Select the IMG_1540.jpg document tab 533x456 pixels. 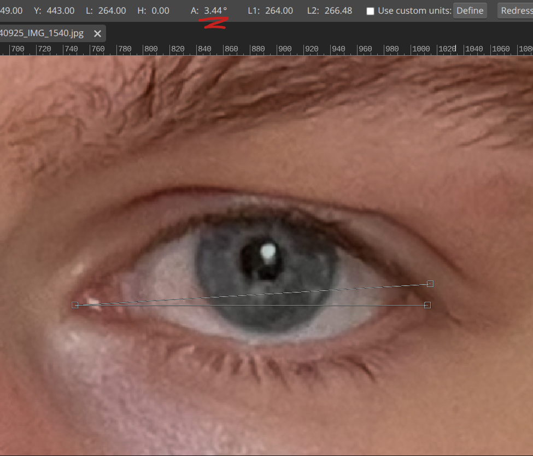pos(42,33)
